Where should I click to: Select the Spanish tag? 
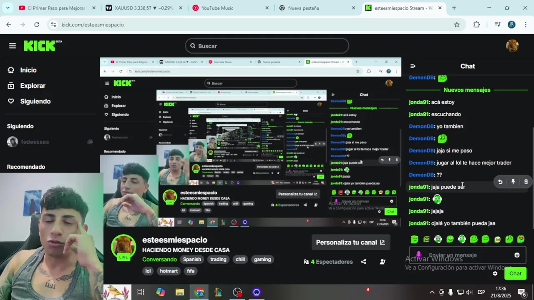click(192, 259)
